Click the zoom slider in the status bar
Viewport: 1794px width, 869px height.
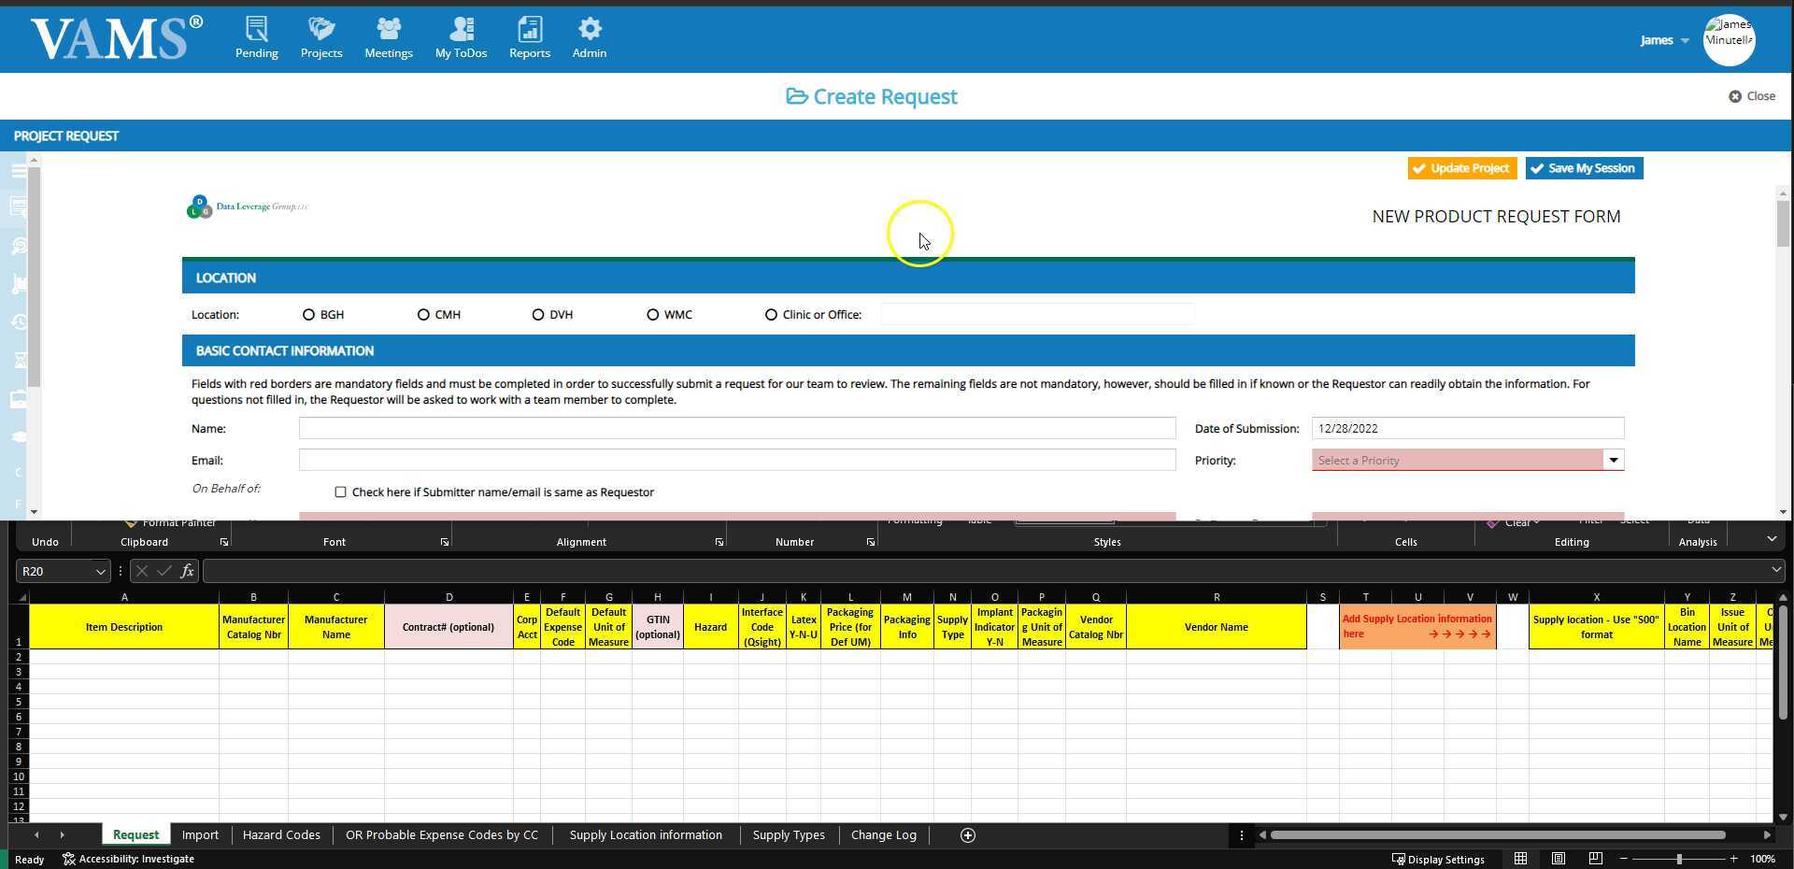(x=1678, y=859)
